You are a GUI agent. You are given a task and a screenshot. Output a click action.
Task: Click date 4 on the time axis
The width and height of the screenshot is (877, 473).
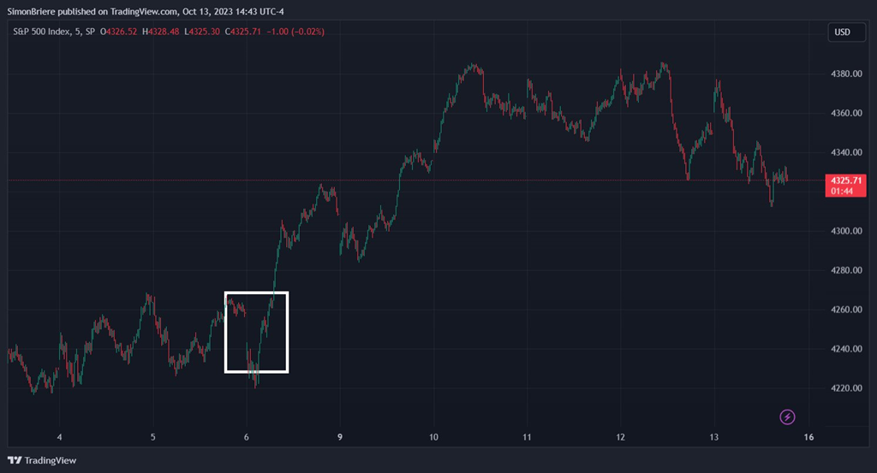(59, 438)
